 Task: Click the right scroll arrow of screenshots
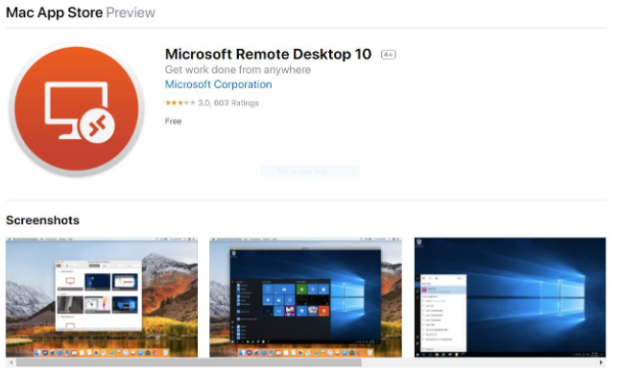(601, 362)
